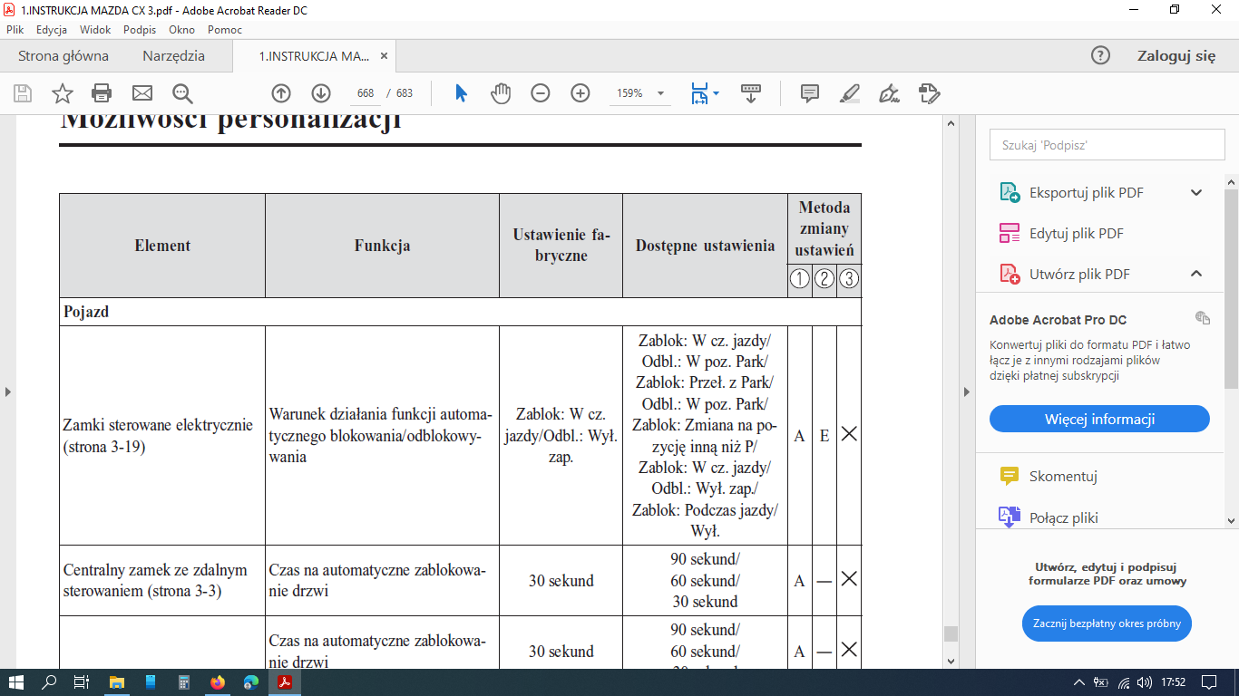The width and height of the screenshot is (1239, 696).
Task: Expand the Eksportuj plik PDF section
Action: 1195,192
